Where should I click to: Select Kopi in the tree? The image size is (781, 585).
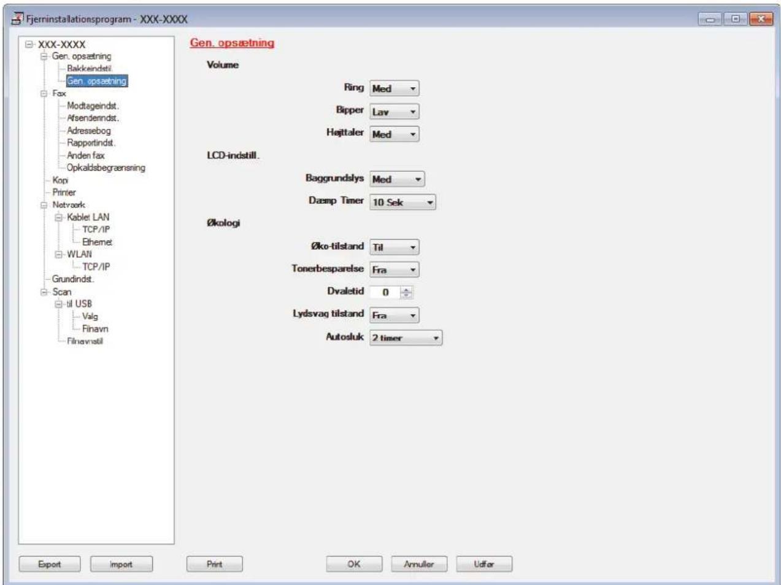coord(60,180)
